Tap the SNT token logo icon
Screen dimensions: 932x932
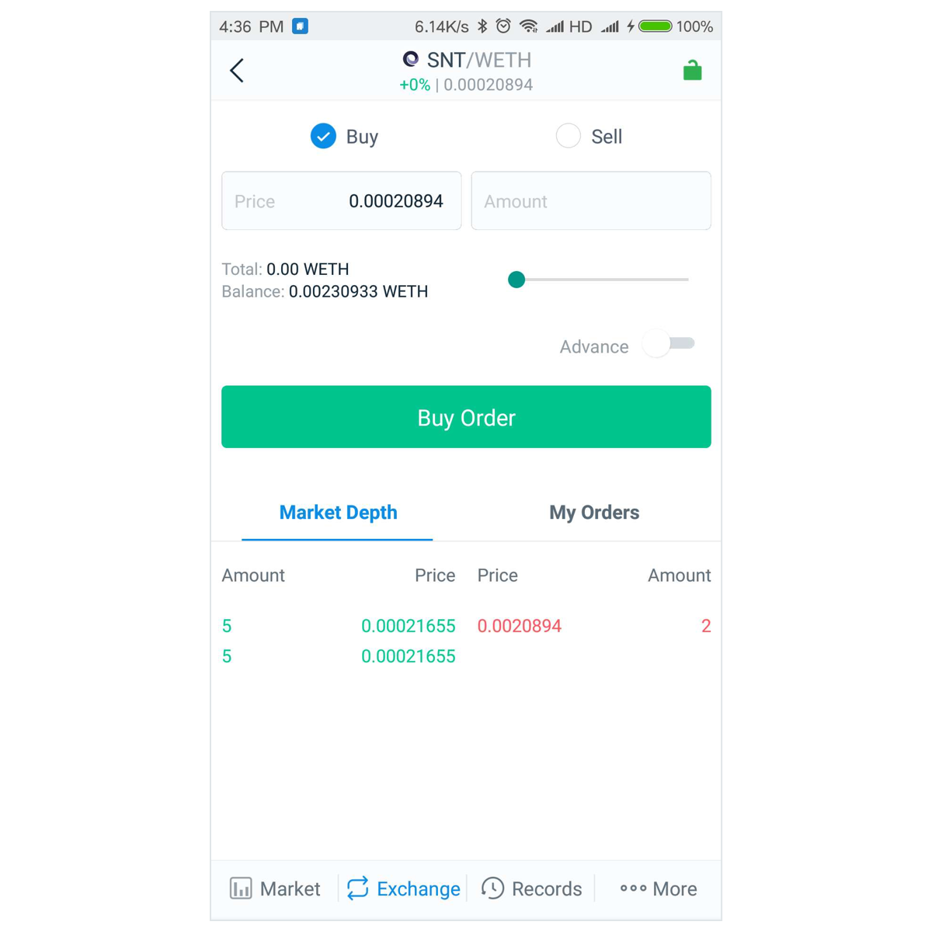(411, 59)
